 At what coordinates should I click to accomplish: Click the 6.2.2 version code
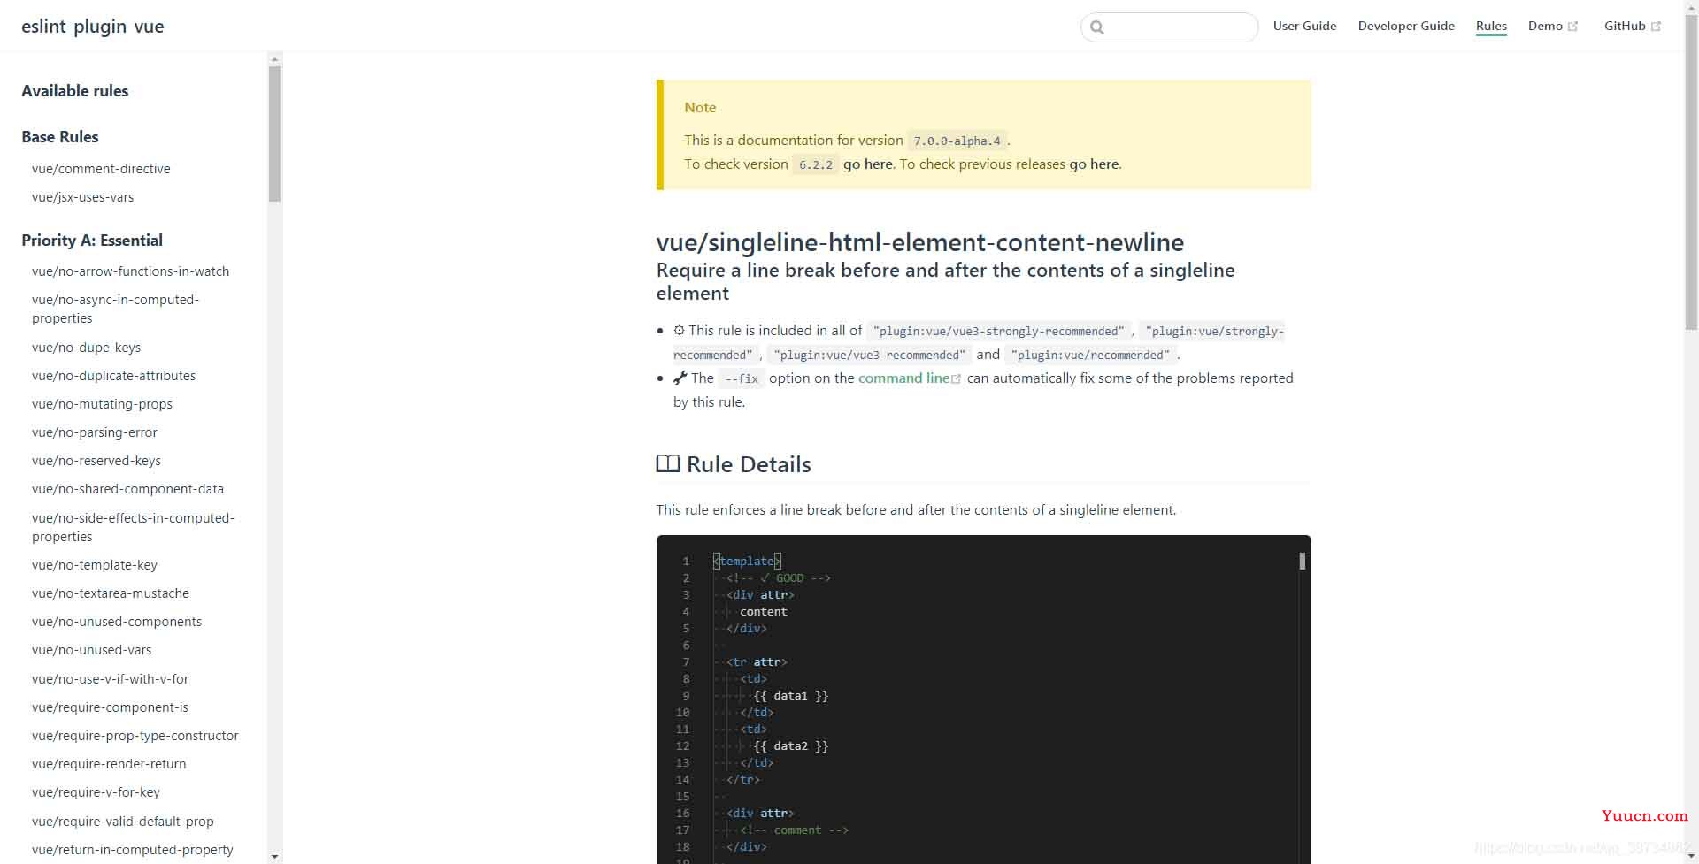pos(816,164)
